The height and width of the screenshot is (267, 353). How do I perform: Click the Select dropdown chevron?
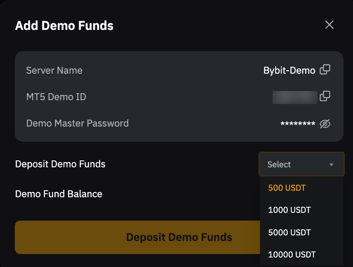tap(331, 164)
